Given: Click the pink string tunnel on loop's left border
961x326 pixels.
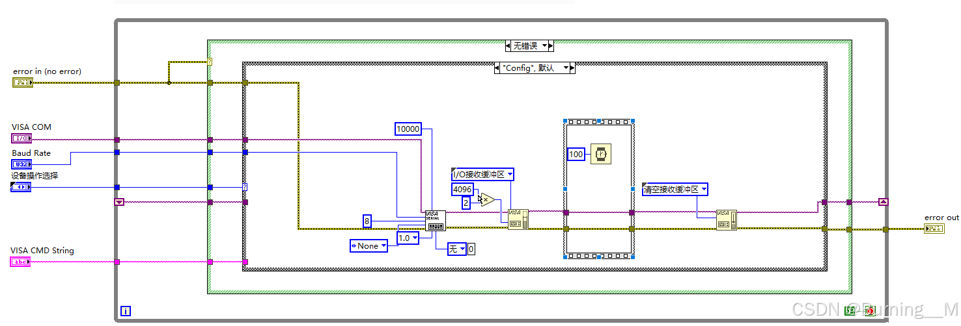Looking at the screenshot, I should coord(117,262).
